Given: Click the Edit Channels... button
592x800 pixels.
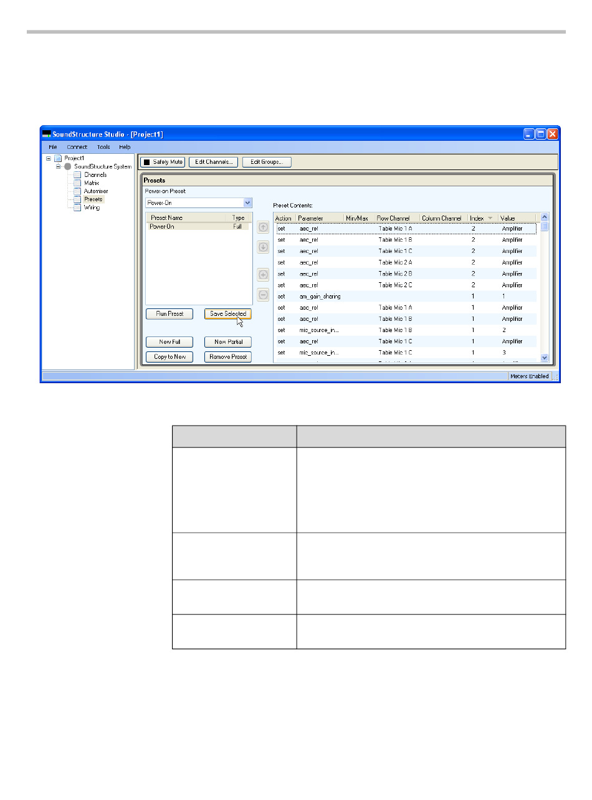Looking at the screenshot, I should point(213,162).
